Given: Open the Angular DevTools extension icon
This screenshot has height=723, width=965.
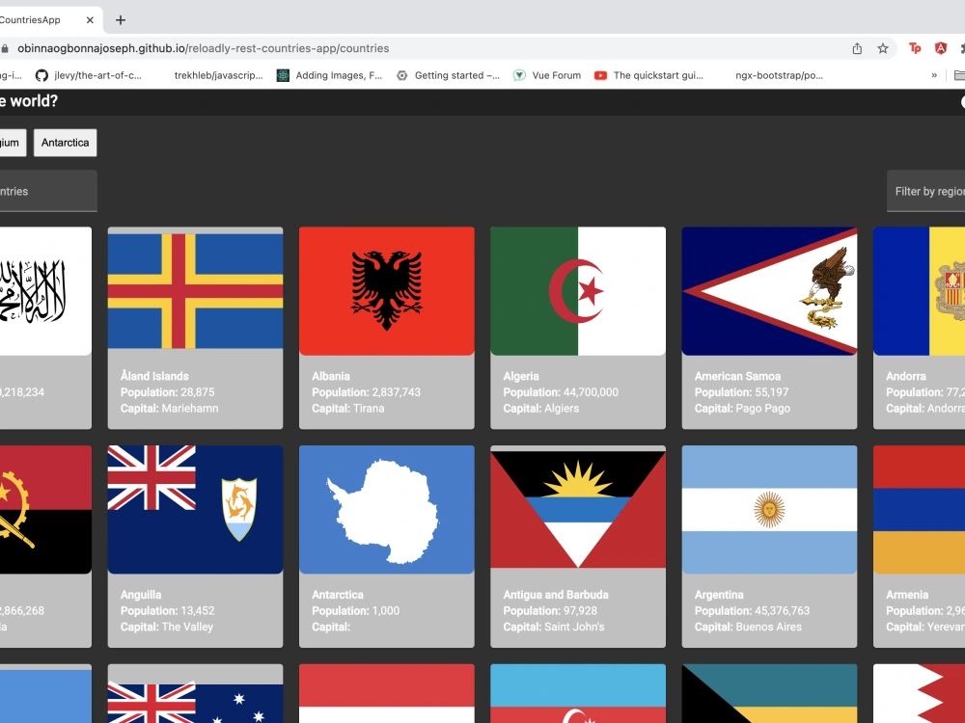Looking at the screenshot, I should click(940, 48).
